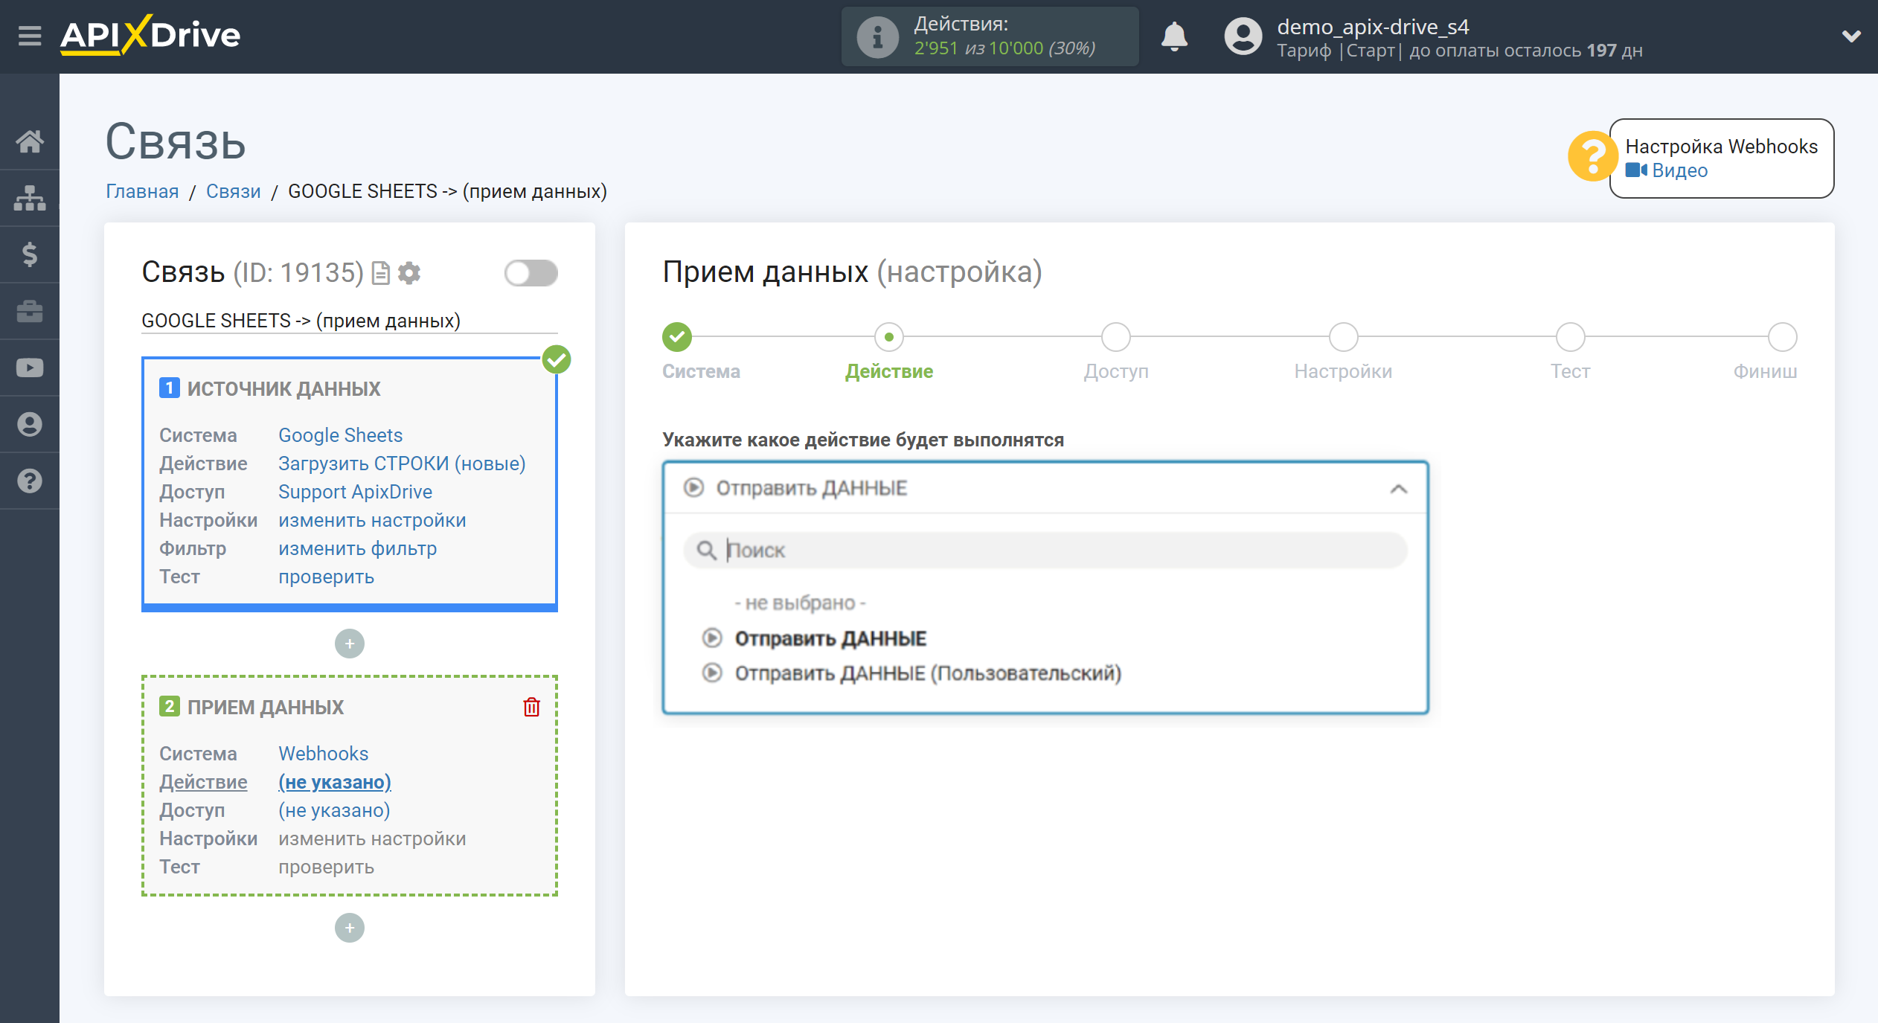Click connection name field GOOGLE SHEETS
The image size is (1878, 1023).
coord(349,321)
